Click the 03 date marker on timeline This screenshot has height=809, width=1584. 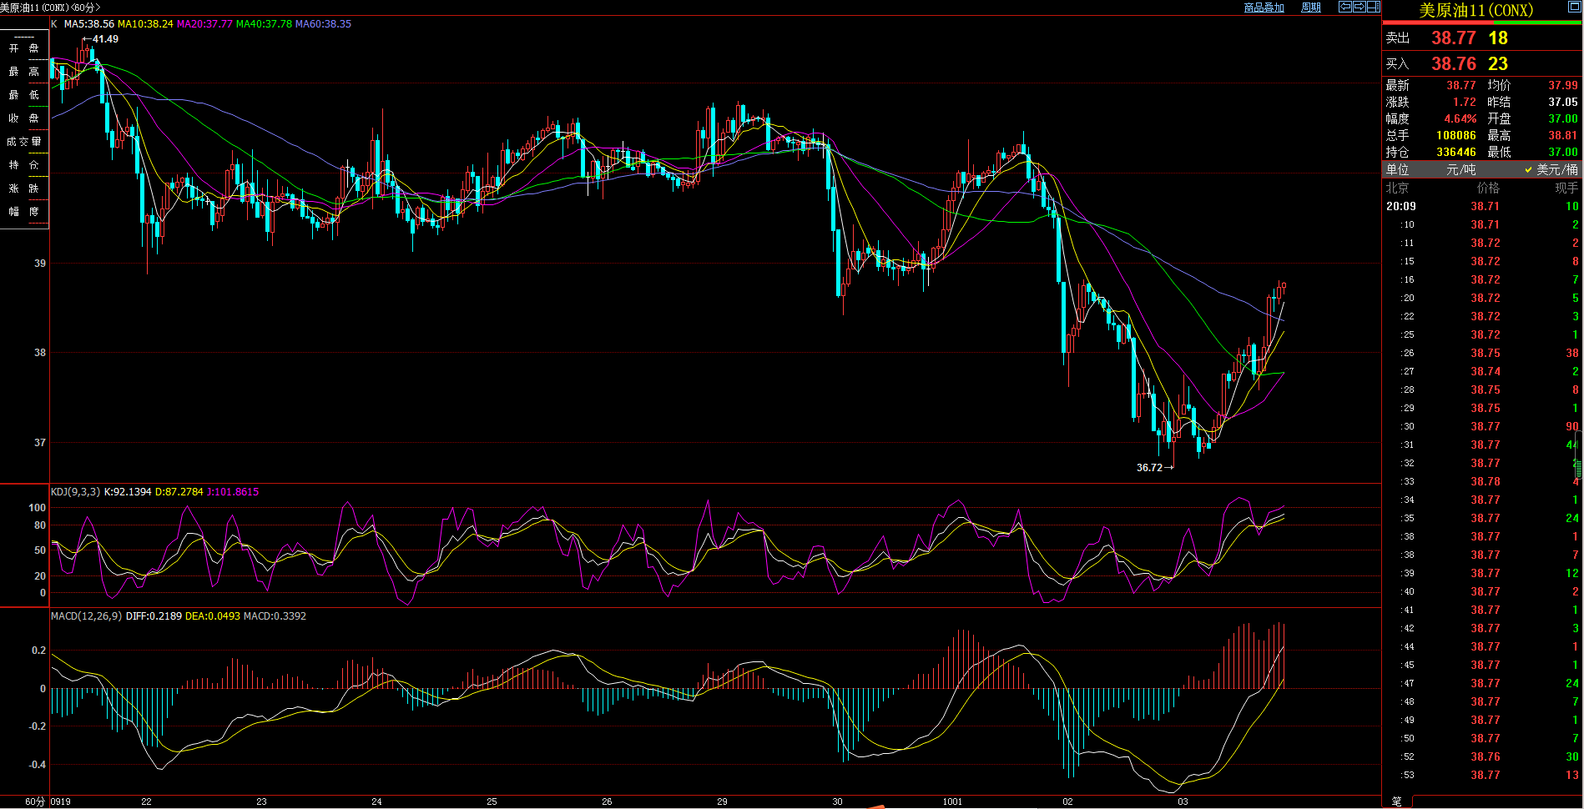click(x=1183, y=801)
